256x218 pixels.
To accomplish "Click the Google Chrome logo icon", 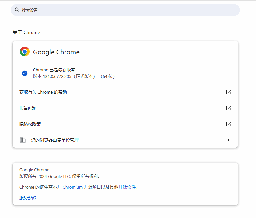I will tap(25, 52).
